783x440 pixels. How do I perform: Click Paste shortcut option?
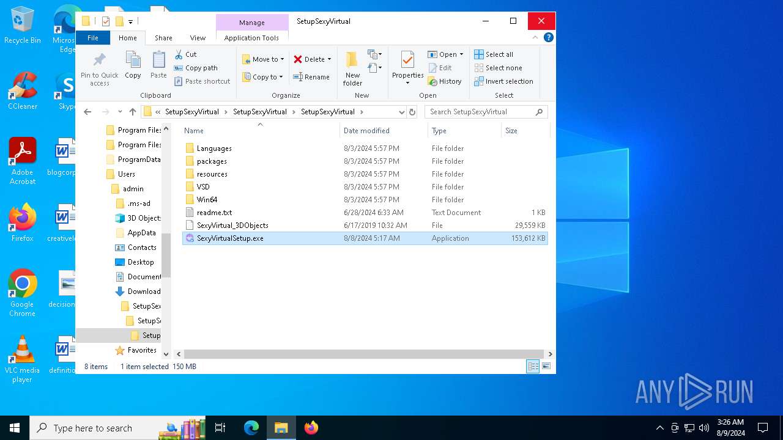(202, 81)
